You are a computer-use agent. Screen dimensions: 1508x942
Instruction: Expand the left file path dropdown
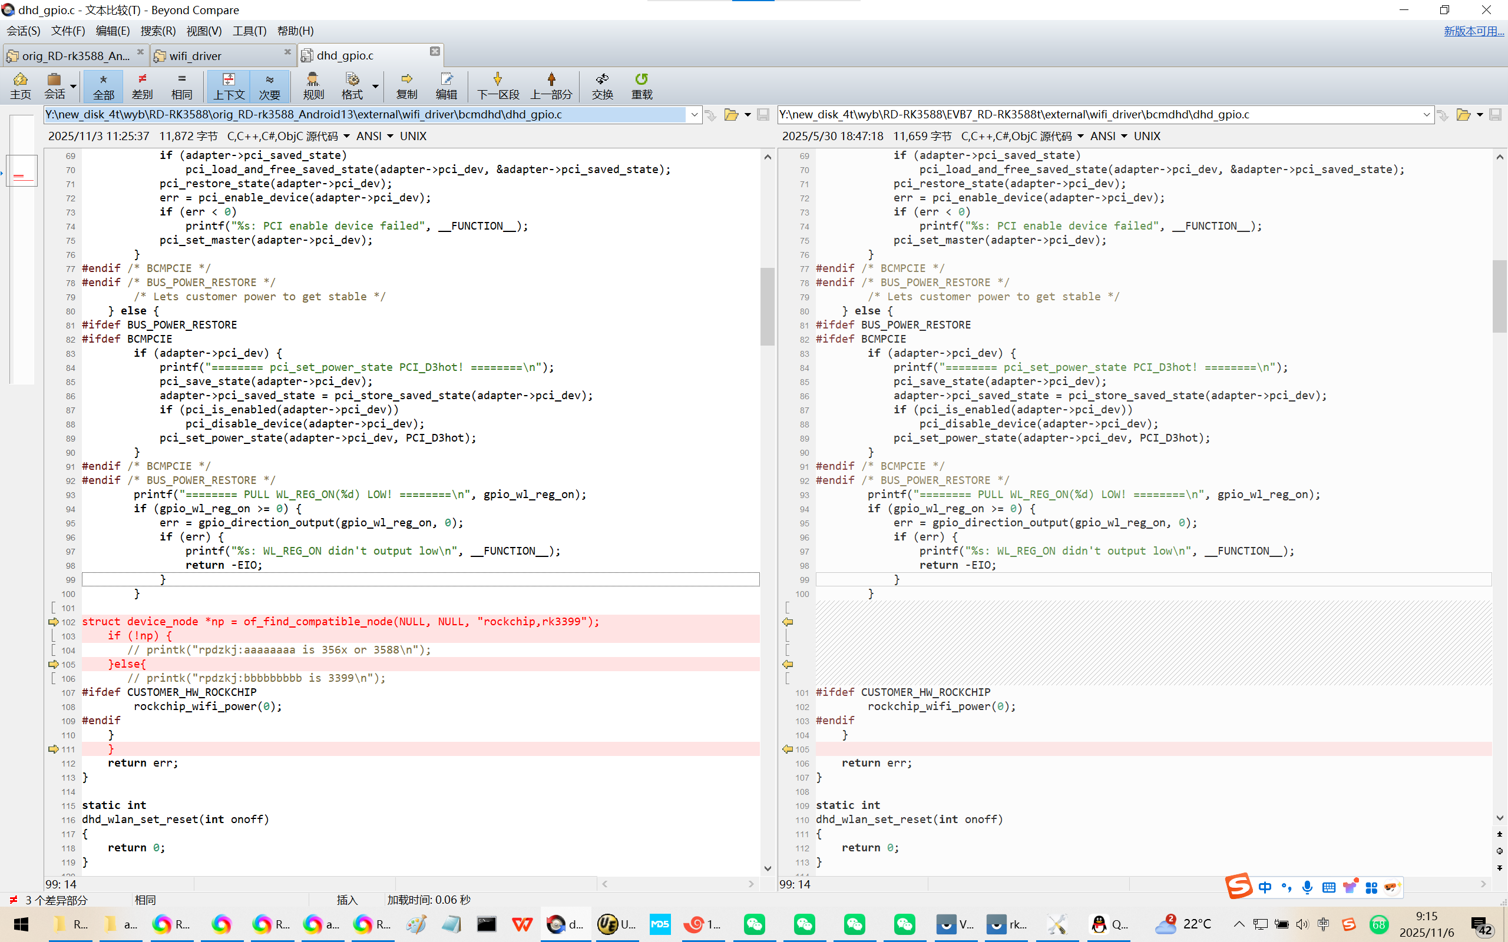click(693, 115)
